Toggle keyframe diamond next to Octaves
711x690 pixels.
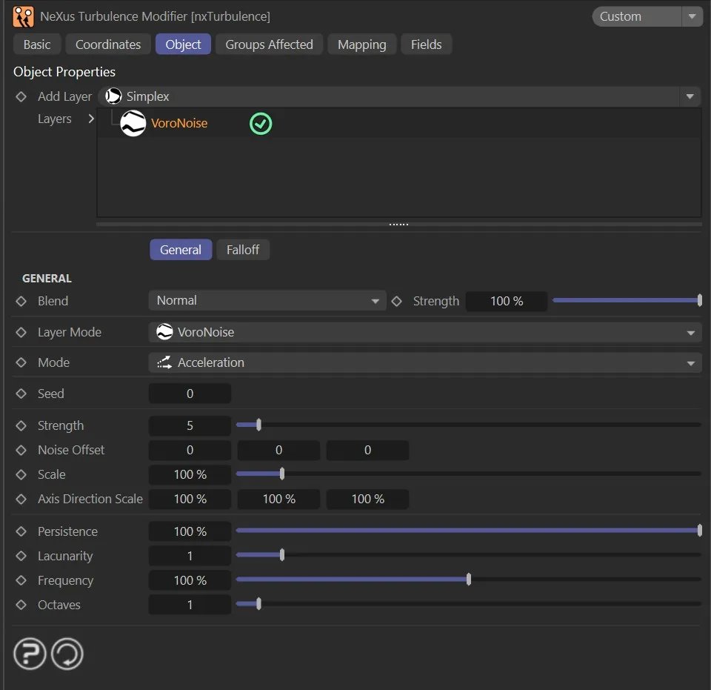tap(21, 605)
